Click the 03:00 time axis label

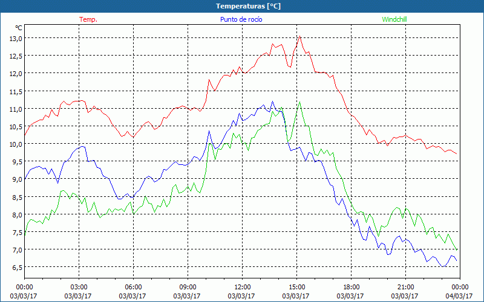78,288
